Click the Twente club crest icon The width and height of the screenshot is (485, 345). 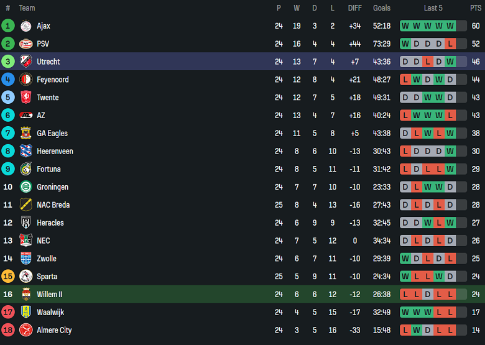point(25,98)
